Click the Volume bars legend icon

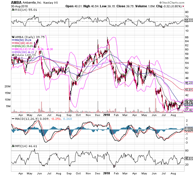pos(13,55)
